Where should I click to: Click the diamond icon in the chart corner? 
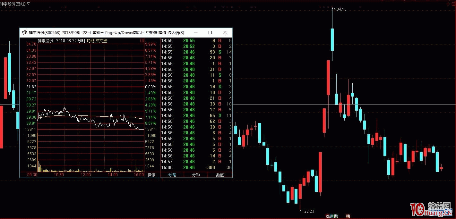[x=448, y=4]
